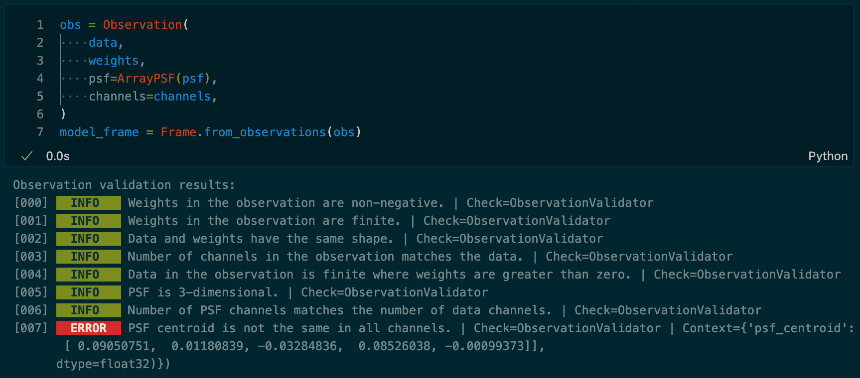Image resolution: width=860 pixels, height=378 pixels.
Task: Click 'Weights in the observation are non-negative.' message
Action: [286, 203]
